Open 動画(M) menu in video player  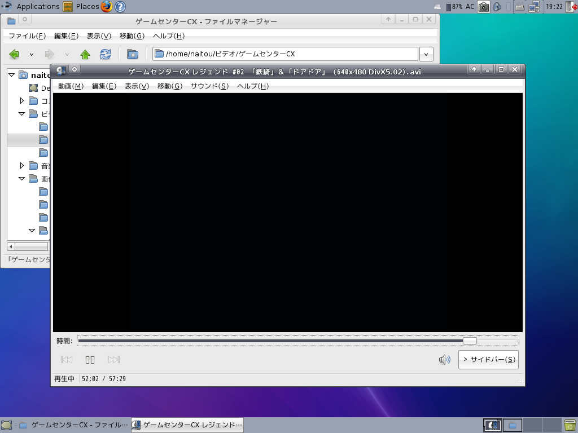(x=71, y=86)
